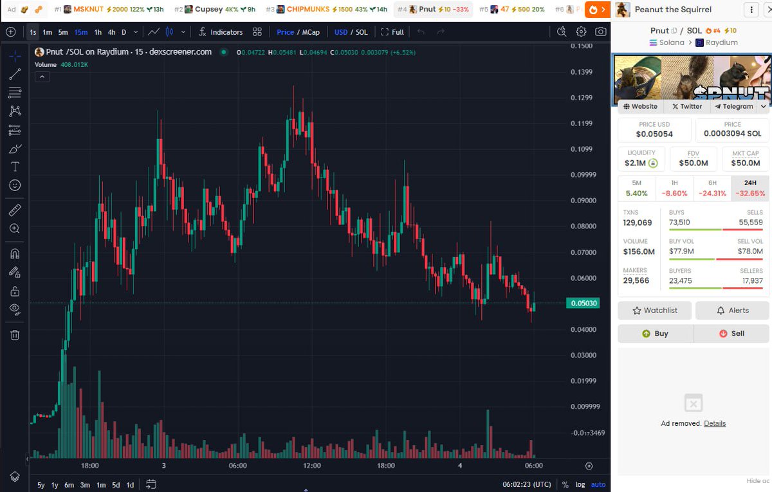Screen dimensions: 772x492
Task: Click the add symbol plus icon
Action: [10, 32]
